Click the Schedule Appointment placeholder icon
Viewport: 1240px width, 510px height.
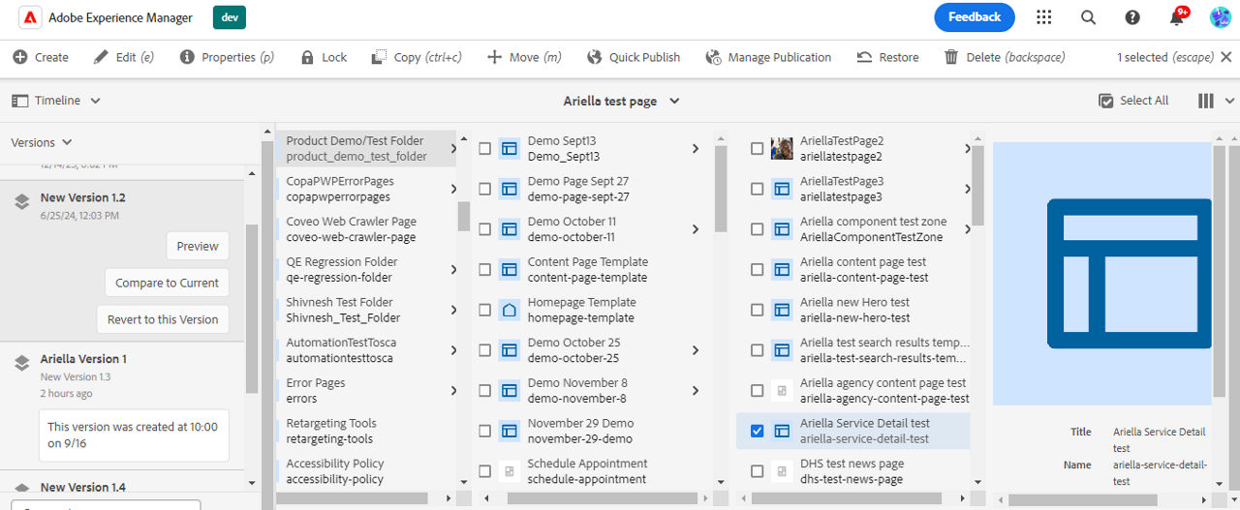[510, 471]
